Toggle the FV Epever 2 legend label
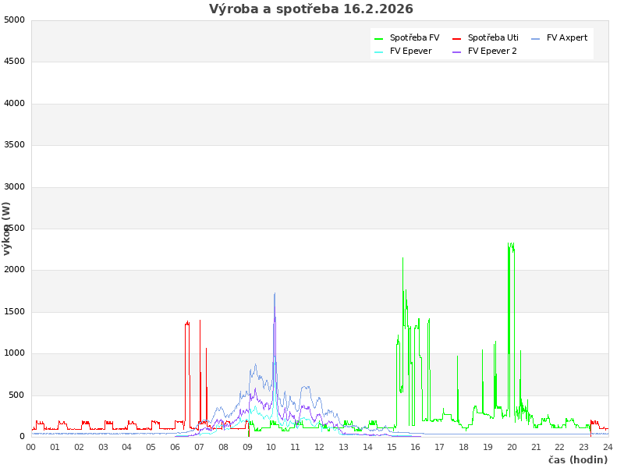The image size is (624, 468). click(492, 51)
